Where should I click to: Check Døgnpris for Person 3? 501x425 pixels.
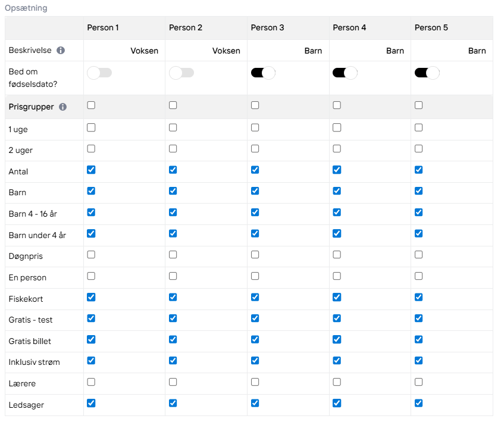(x=255, y=255)
